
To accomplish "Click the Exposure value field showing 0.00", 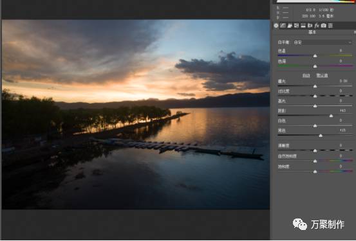I will (343, 81).
